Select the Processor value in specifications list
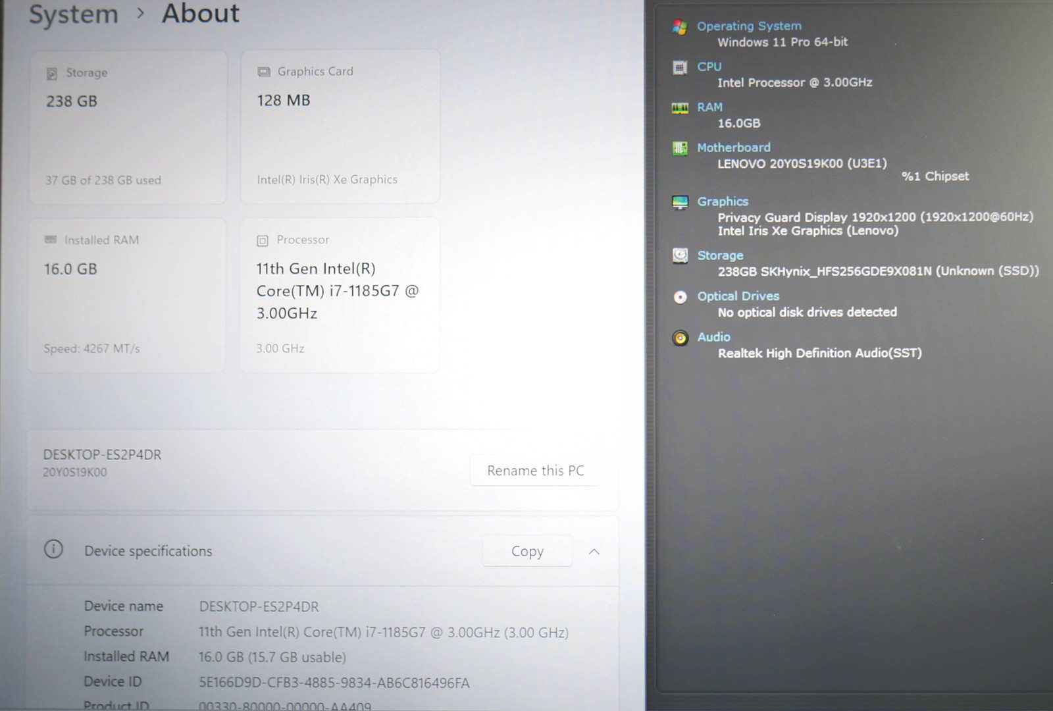 pyautogui.click(x=384, y=632)
